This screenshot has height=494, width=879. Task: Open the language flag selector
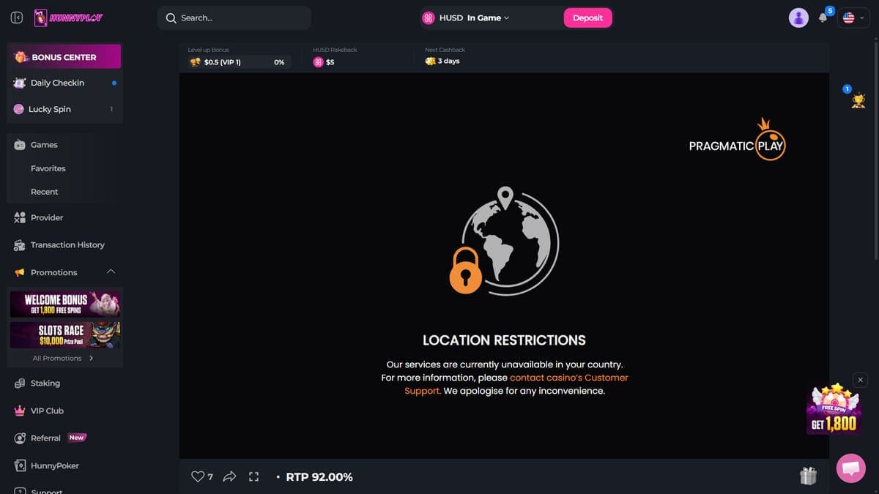pyautogui.click(x=853, y=18)
